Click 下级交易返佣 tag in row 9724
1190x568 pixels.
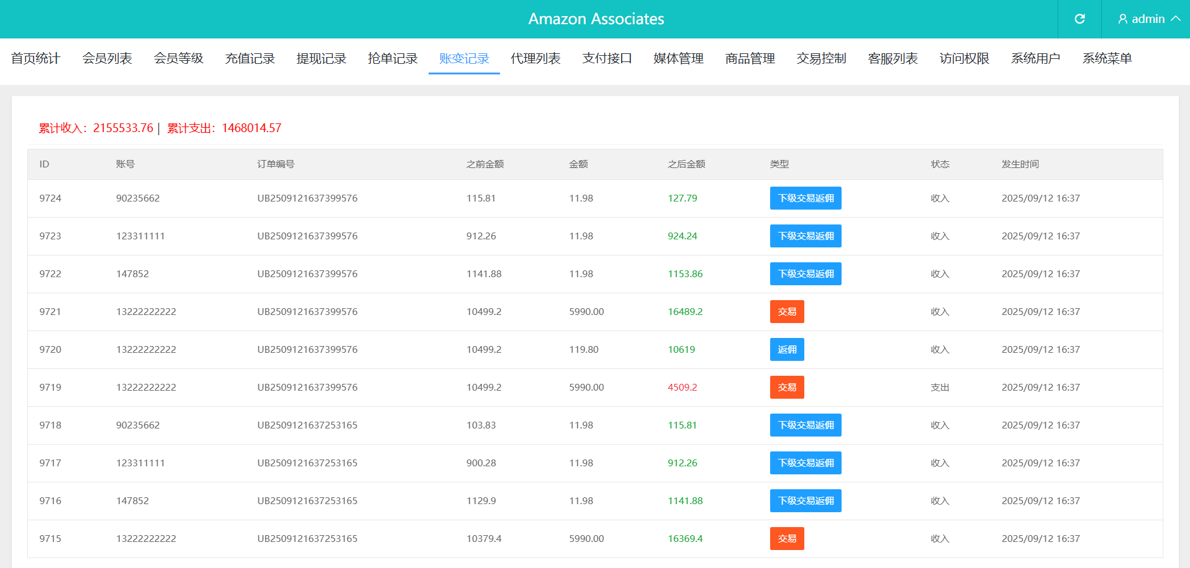tap(806, 198)
